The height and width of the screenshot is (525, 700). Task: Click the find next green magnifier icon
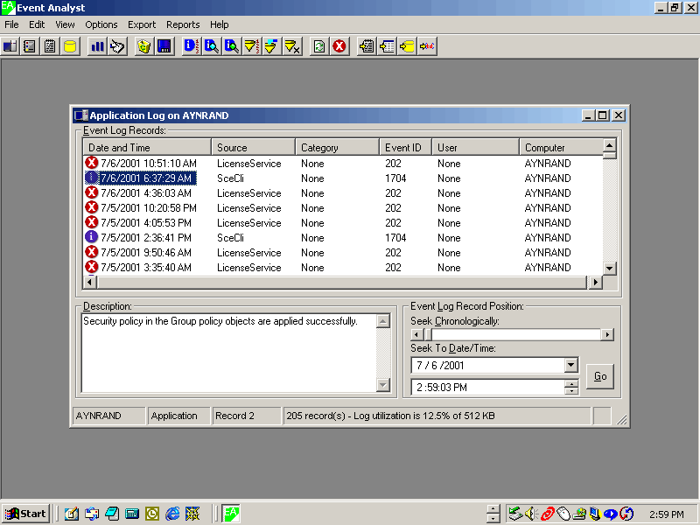(x=231, y=46)
